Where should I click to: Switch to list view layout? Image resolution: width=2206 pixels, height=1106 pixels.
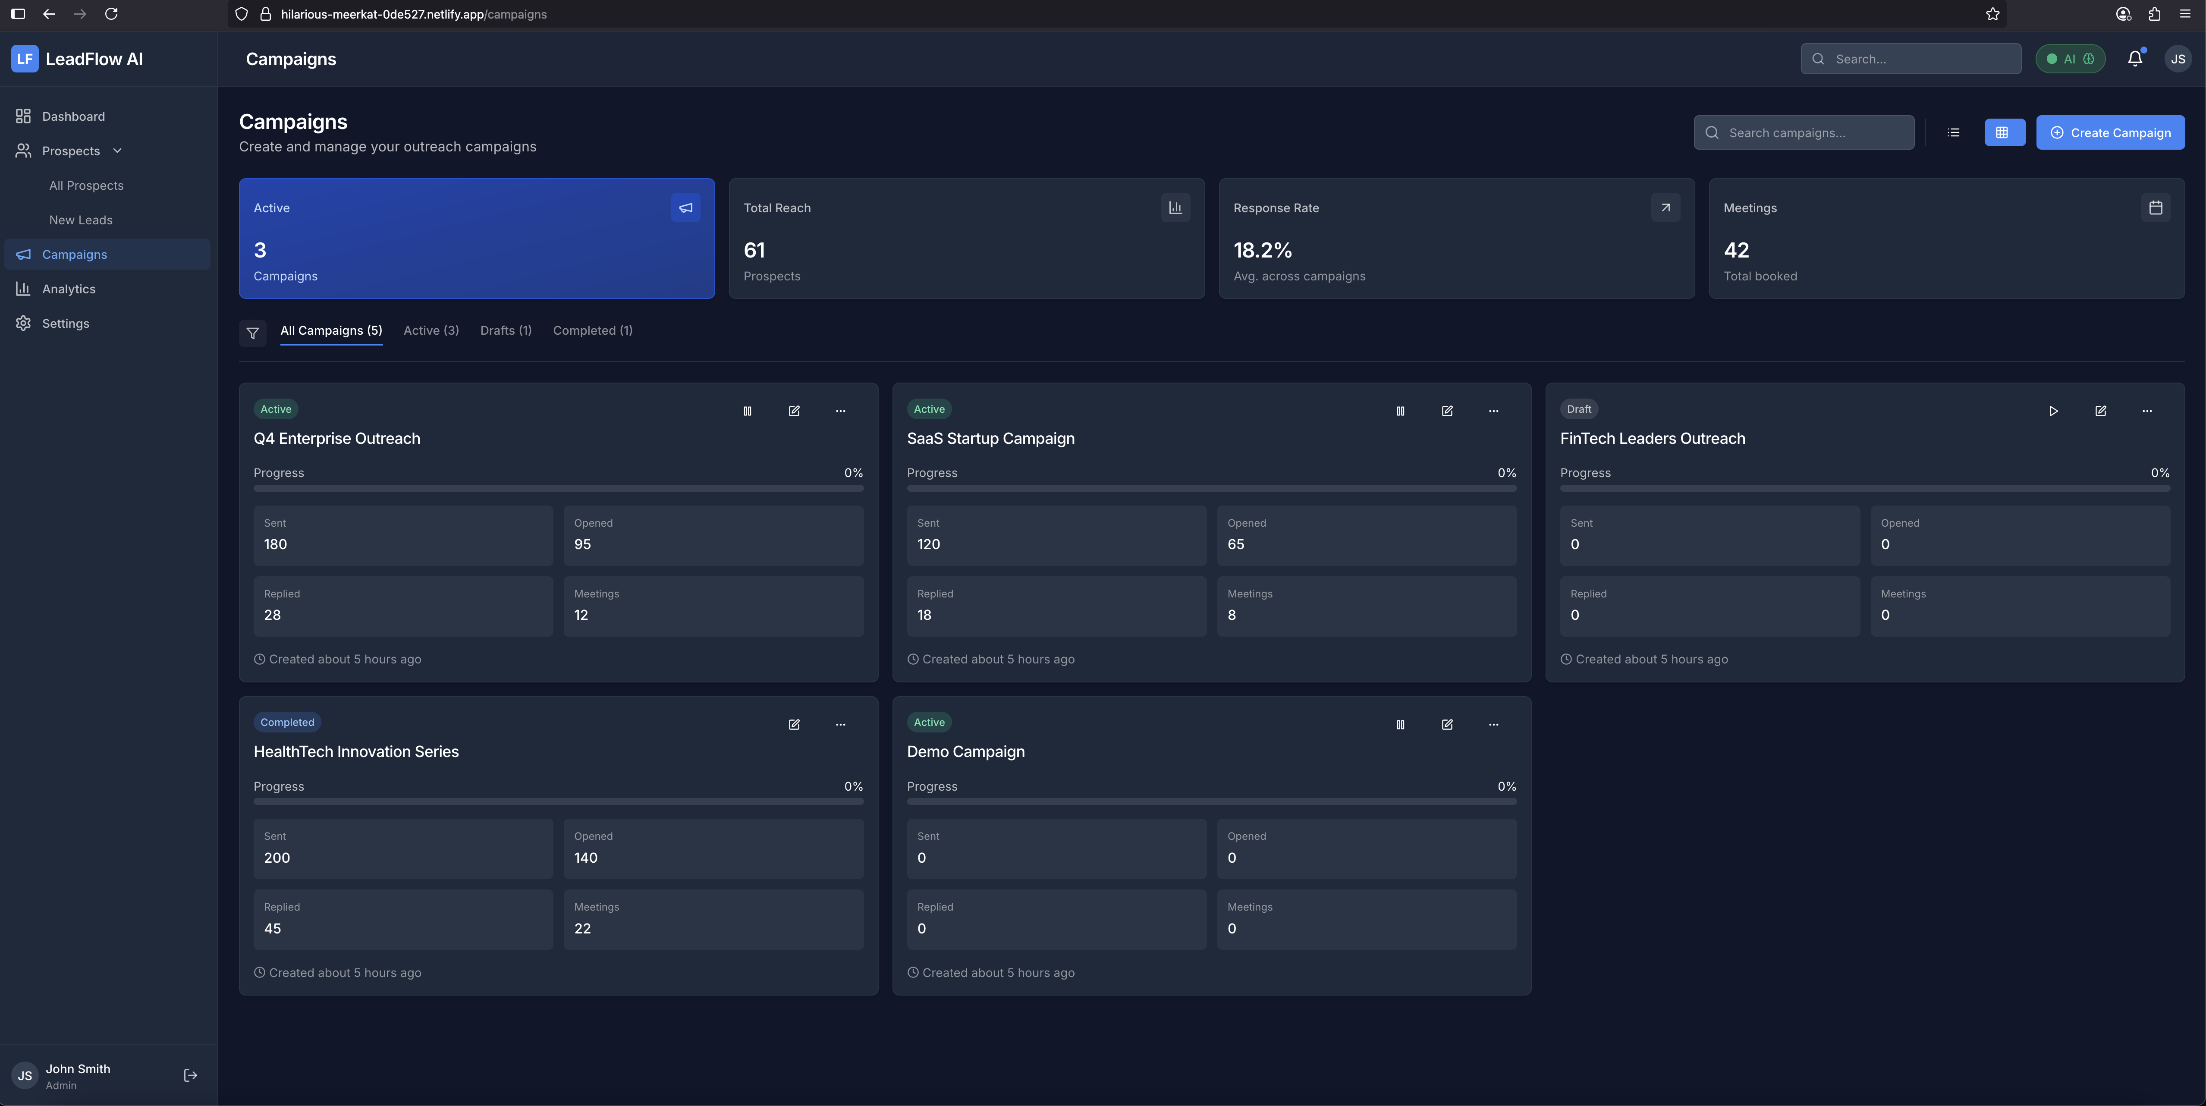click(1953, 133)
